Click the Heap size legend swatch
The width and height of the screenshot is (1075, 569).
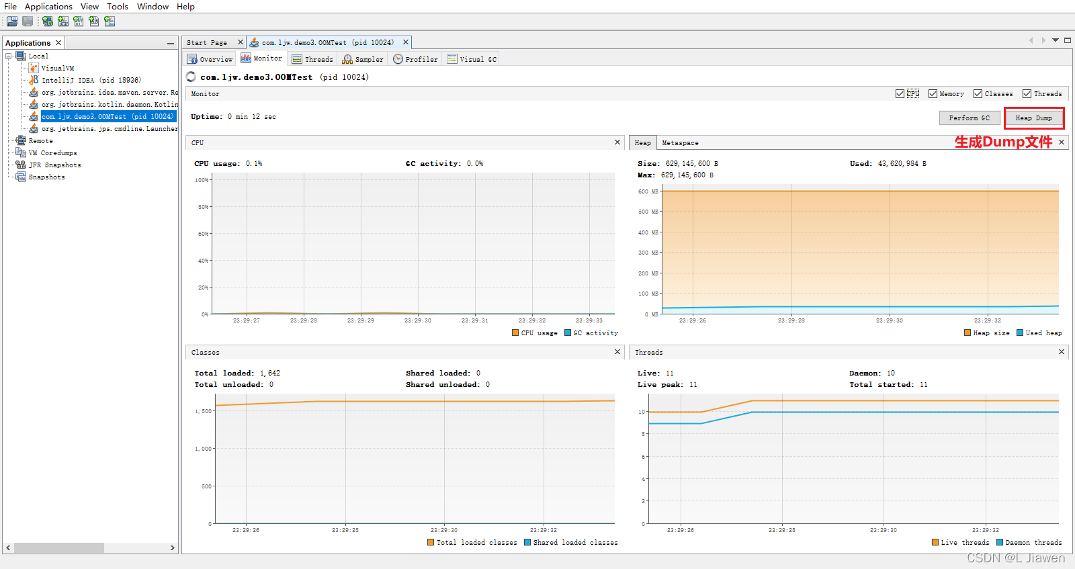click(x=967, y=333)
